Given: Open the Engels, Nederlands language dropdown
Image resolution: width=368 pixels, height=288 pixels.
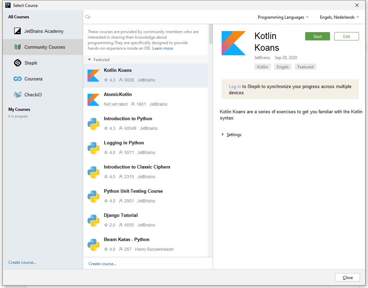Looking at the screenshot, I should [339, 17].
